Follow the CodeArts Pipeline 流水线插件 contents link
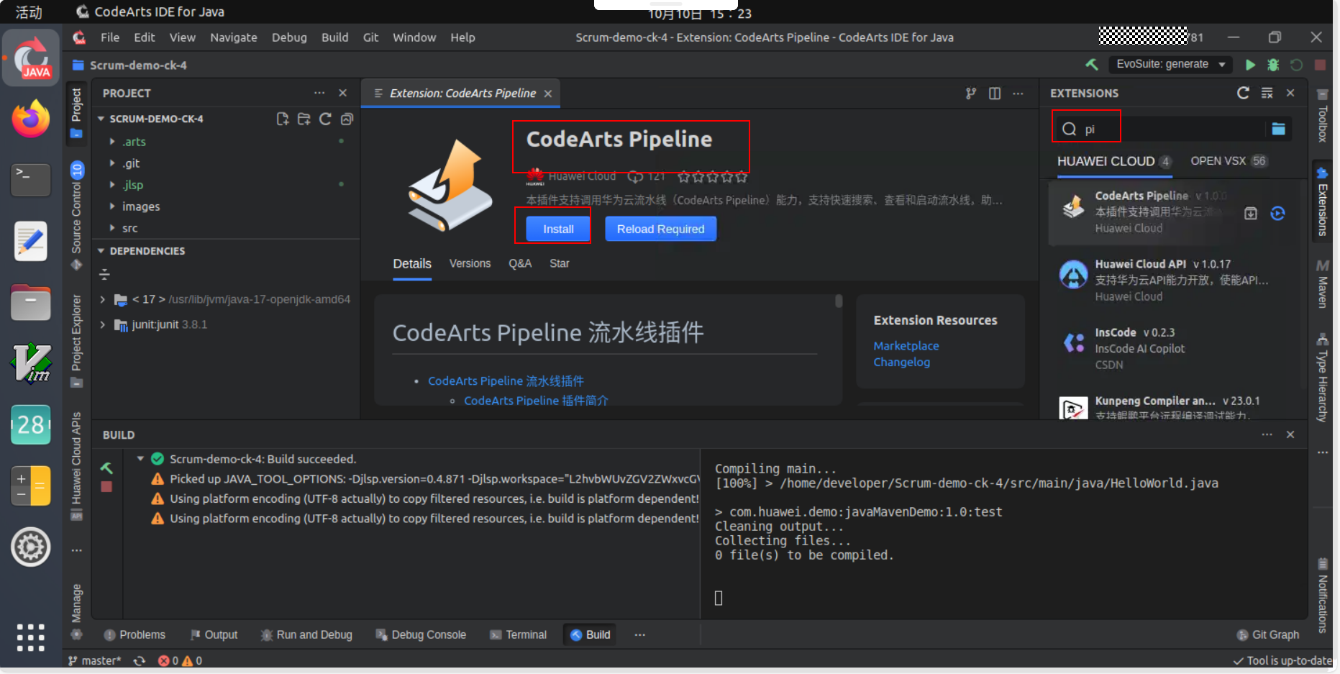Viewport: 1340px width, 674px height. pos(506,381)
